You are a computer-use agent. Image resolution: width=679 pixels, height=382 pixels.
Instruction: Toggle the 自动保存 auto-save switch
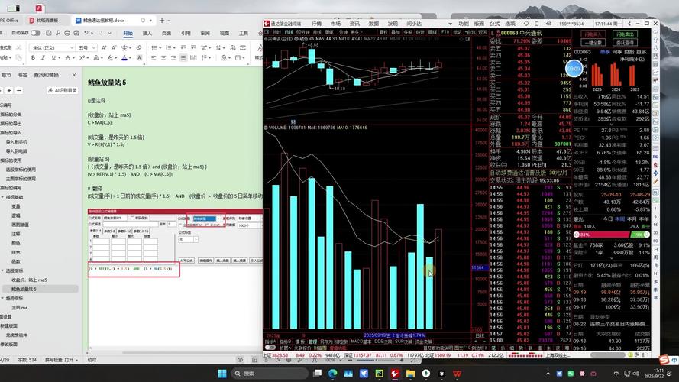(36, 34)
